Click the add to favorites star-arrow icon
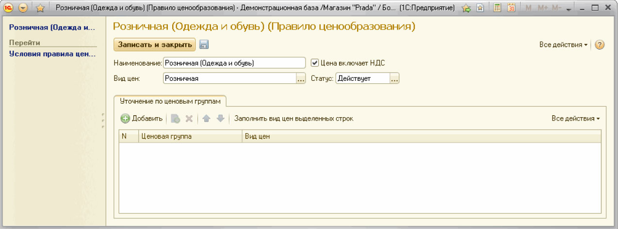The height and width of the screenshot is (229, 618). click(x=466, y=8)
